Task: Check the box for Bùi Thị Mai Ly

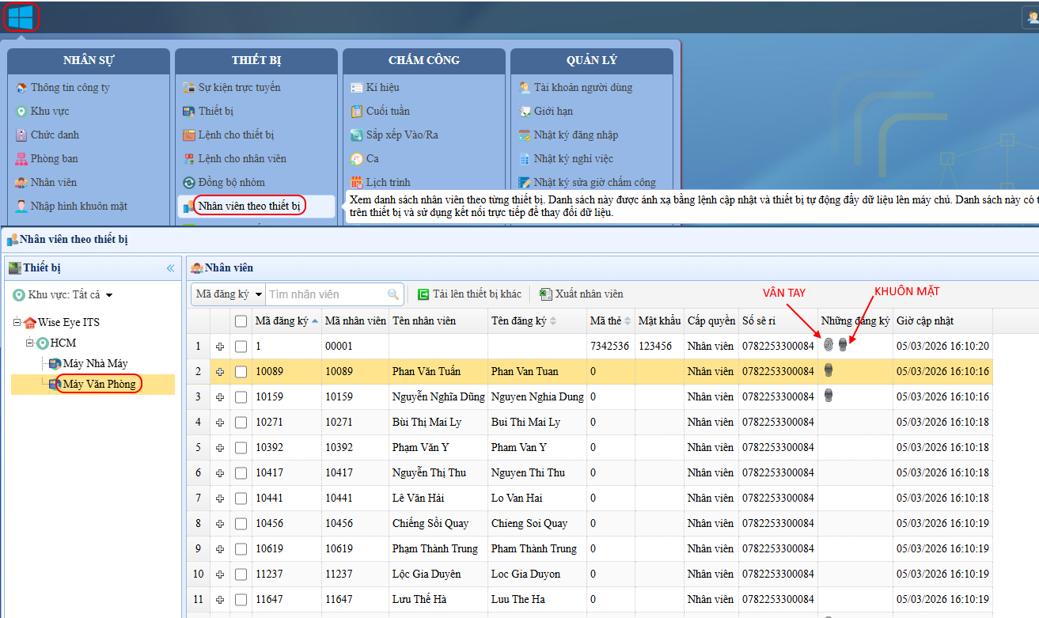Action: [241, 422]
